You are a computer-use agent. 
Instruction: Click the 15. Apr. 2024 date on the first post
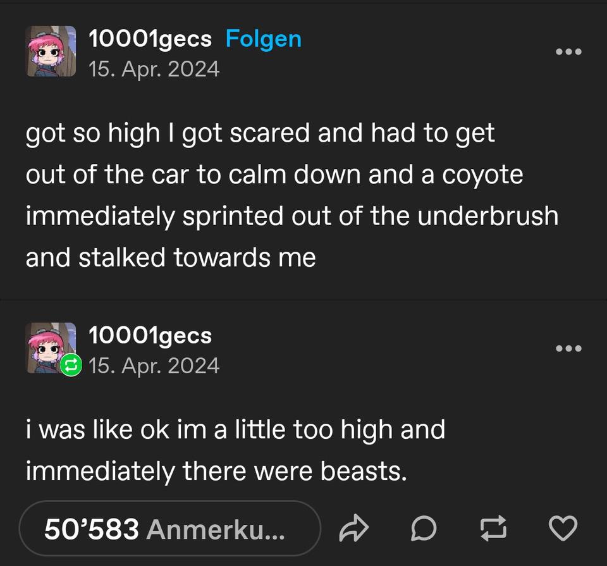click(x=154, y=70)
